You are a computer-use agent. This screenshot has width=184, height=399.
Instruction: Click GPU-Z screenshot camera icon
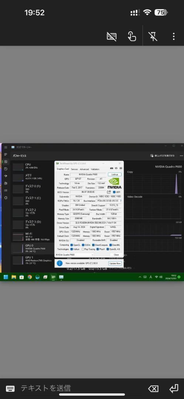click(x=112, y=168)
